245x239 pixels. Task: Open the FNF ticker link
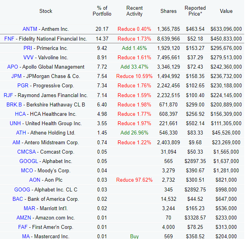9,39
